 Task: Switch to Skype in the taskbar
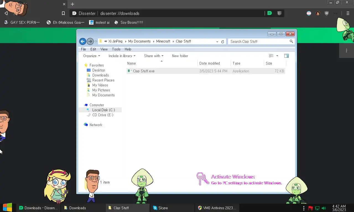(171, 208)
